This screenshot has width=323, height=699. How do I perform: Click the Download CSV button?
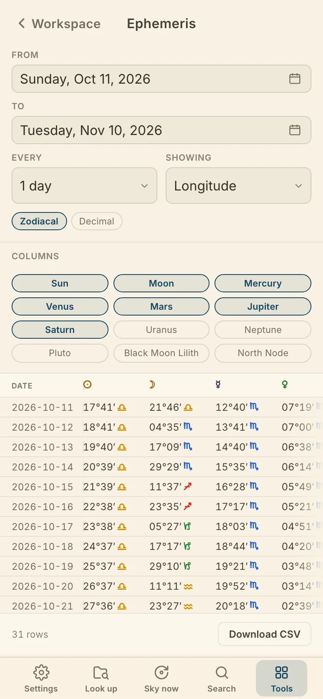[x=265, y=634]
